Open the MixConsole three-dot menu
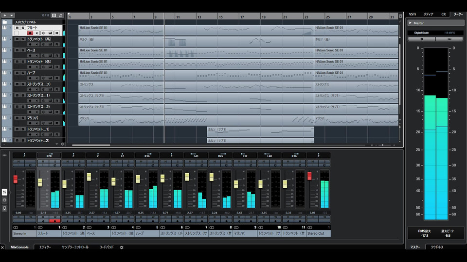Viewport: 467px width, 262px height. [4, 155]
